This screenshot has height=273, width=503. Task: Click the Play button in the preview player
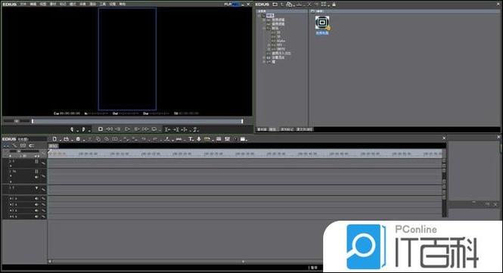click(x=127, y=129)
